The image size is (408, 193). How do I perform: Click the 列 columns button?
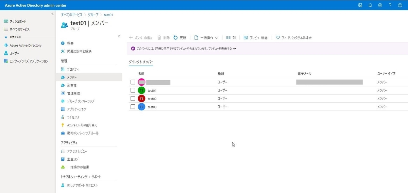pyautogui.click(x=231, y=38)
